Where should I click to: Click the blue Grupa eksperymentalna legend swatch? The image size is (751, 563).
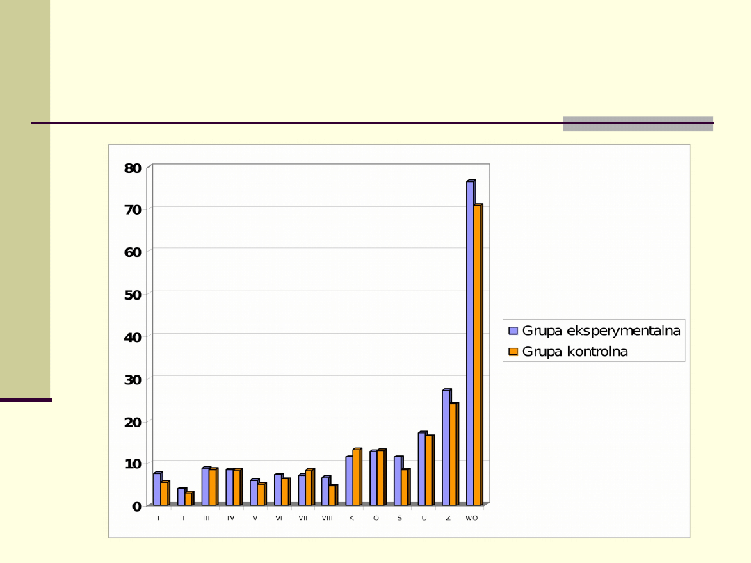(x=513, y=331)
